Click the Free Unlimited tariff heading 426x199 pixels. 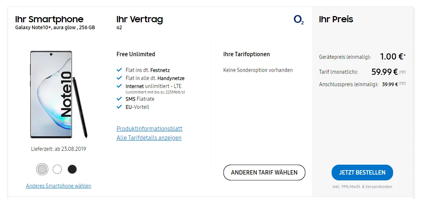point(136,54)
